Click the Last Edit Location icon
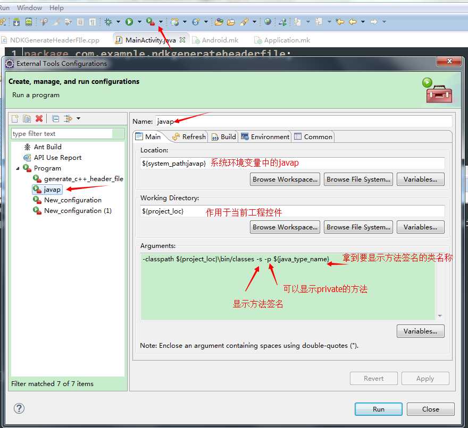 (x=339, y=22)
